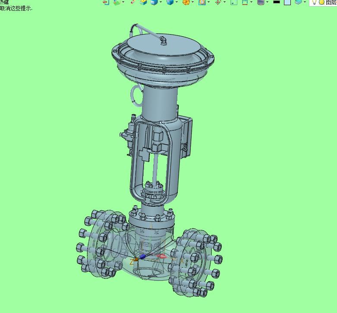Toggle the white light bulb icon
This screenshot has height=313, width=337.
tap(314, 2)
